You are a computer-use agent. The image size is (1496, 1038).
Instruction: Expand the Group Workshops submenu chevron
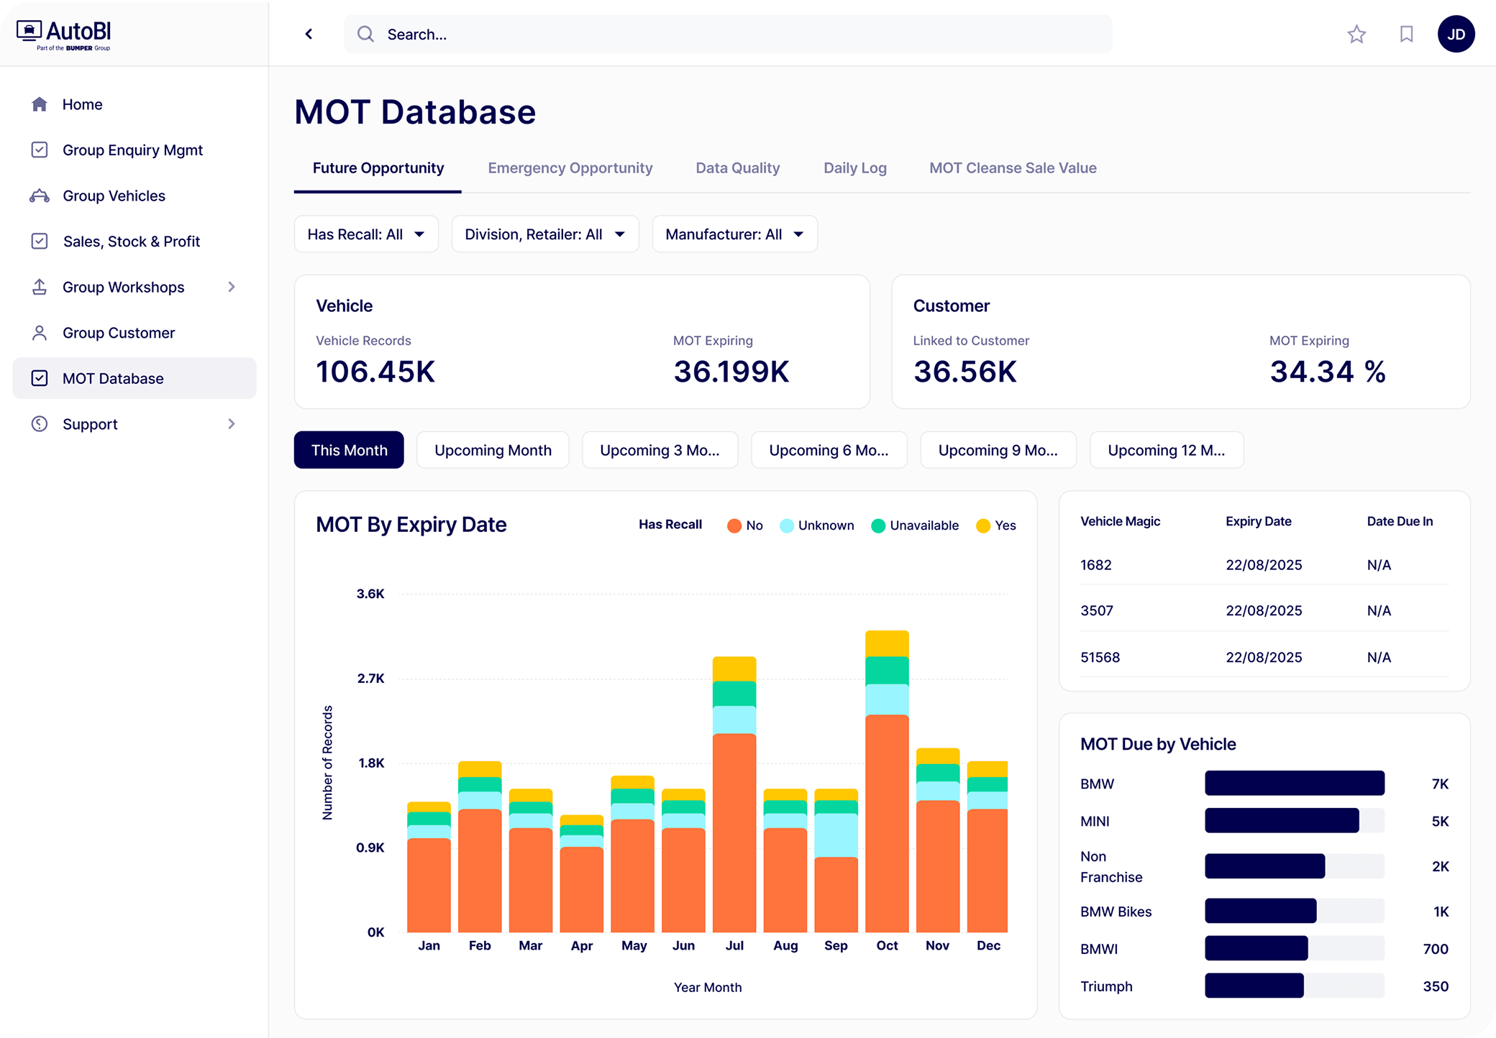(232, 287)
